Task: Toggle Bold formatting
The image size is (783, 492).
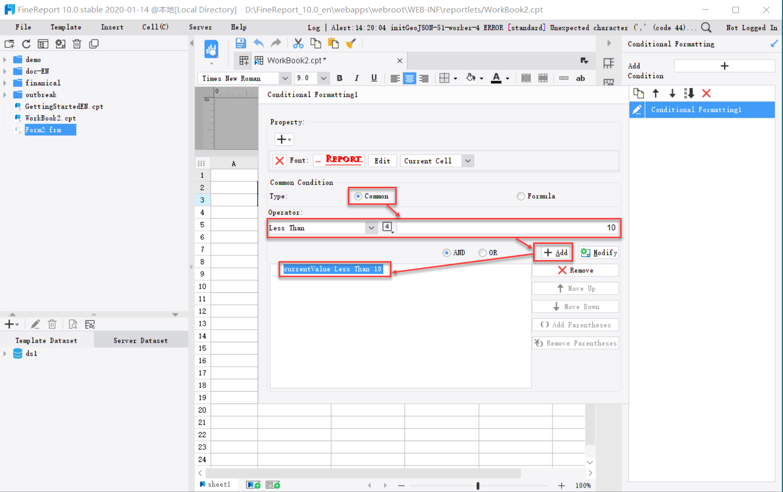Action: (x=339, y=78)
